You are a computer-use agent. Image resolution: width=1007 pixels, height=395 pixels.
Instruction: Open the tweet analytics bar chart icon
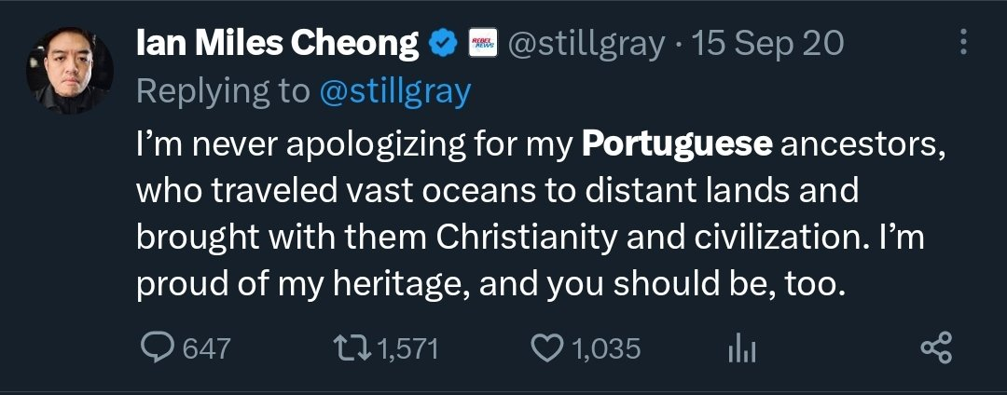pyautogui.click(x=741, y=349)
